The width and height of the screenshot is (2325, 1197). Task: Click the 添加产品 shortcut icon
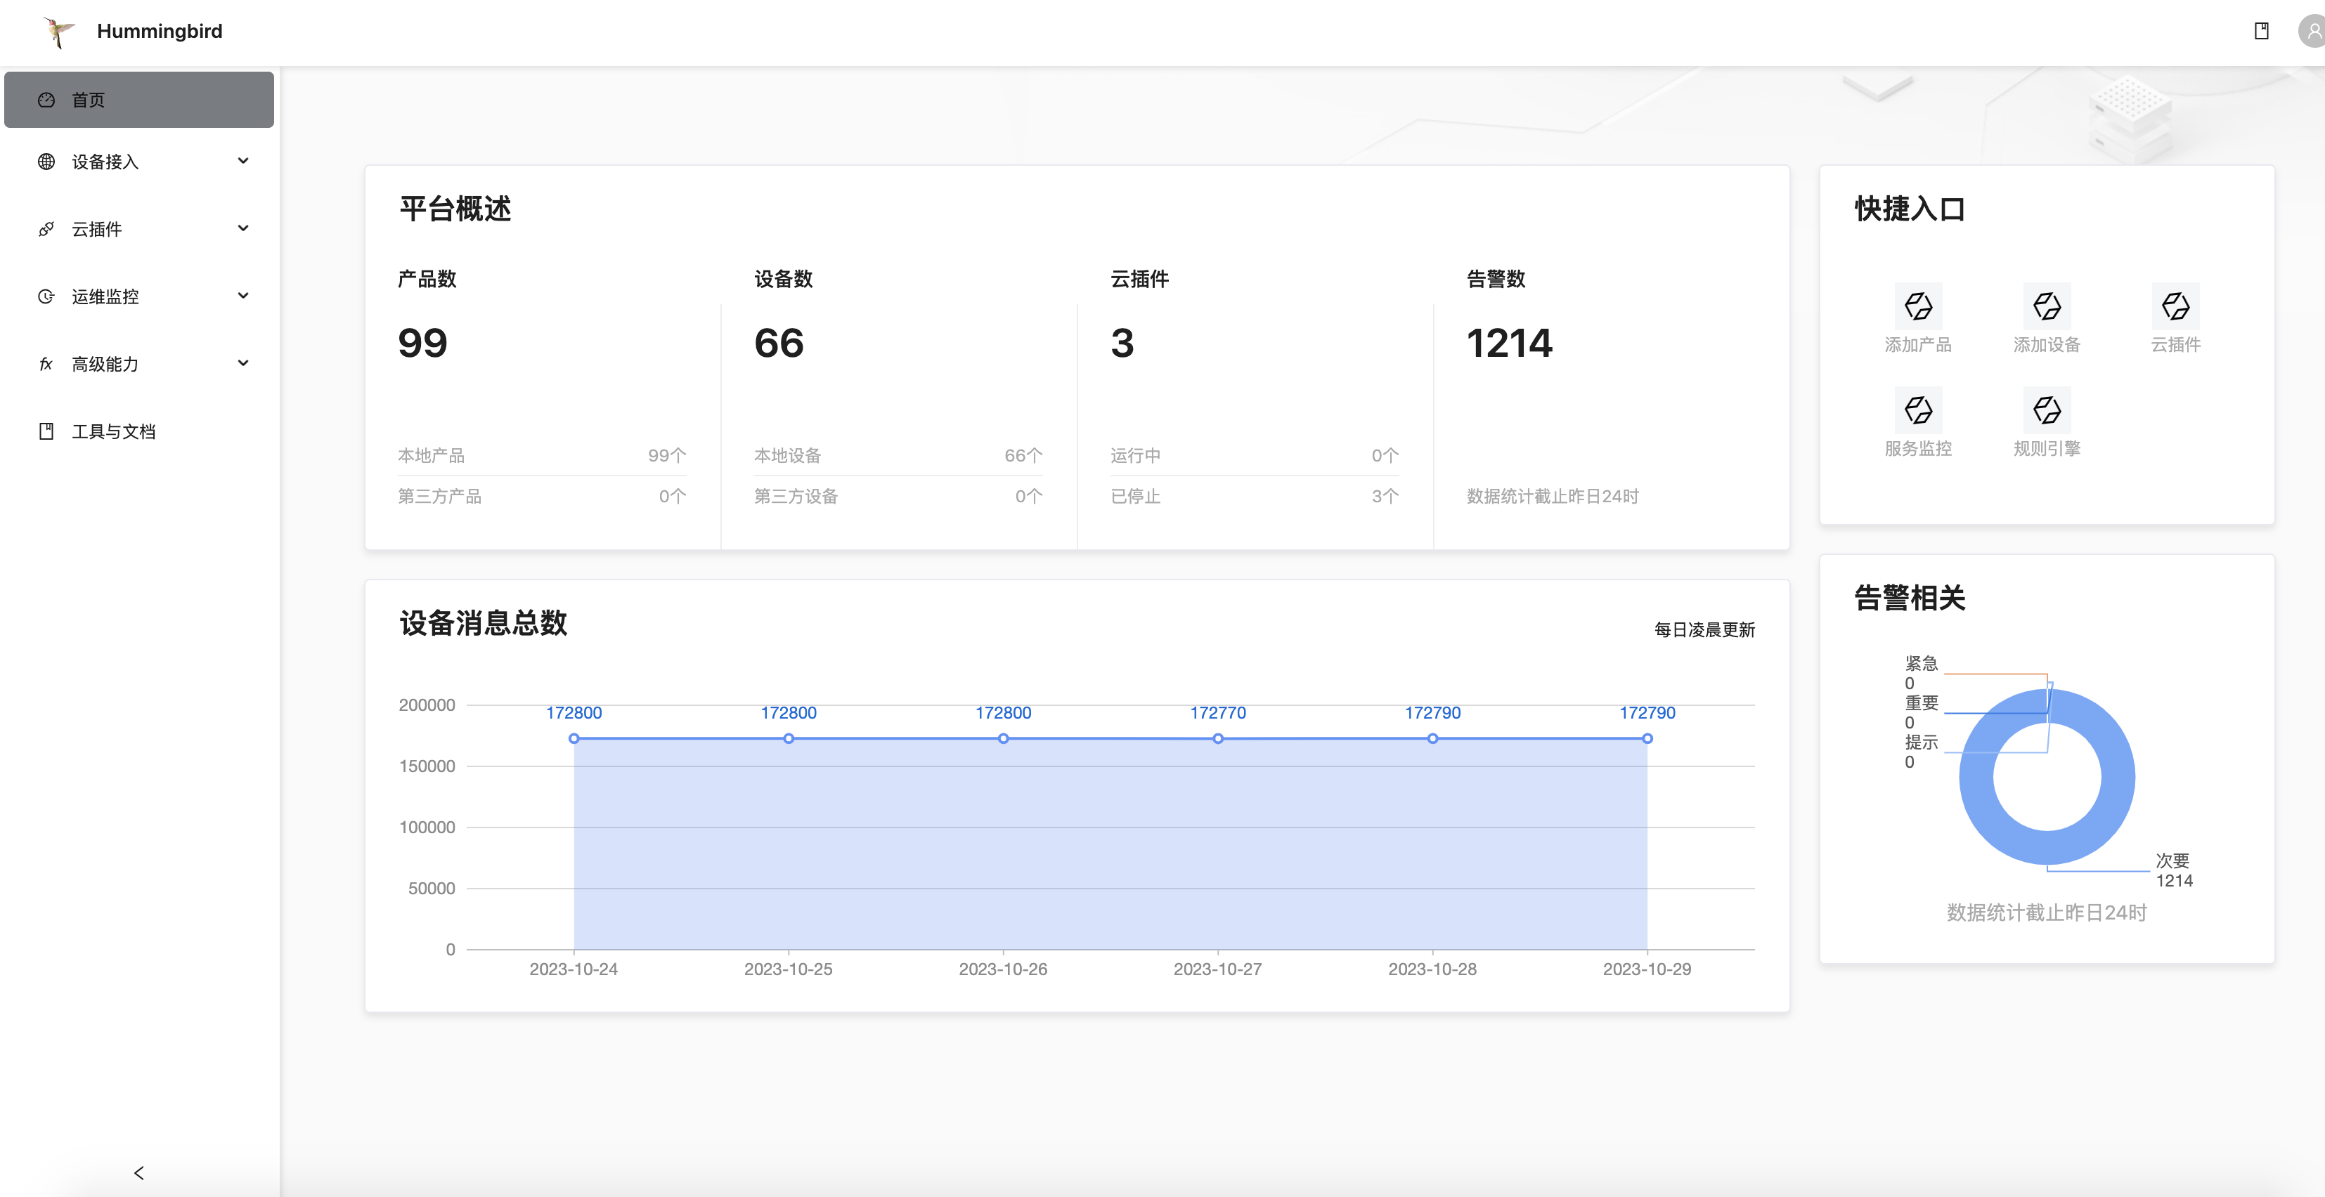click(1918, 307)
